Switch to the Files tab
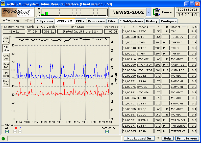 (112, 21)
